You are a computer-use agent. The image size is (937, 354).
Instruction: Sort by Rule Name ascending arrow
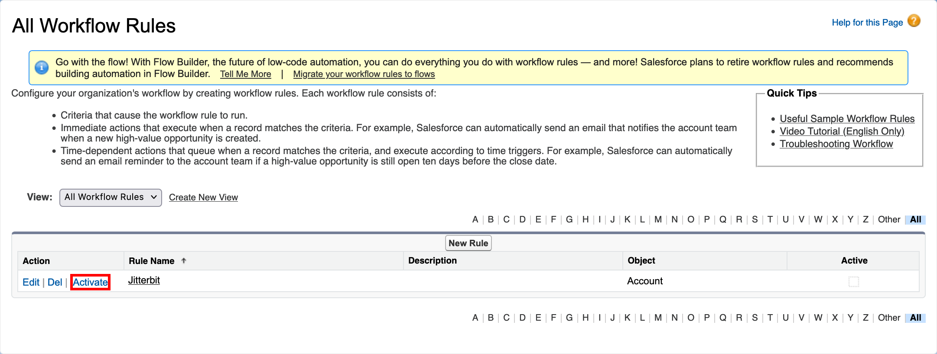[184, 261]
